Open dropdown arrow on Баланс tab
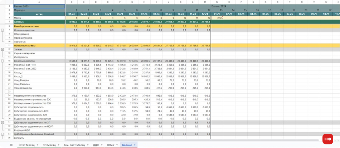 coord(135,145)
